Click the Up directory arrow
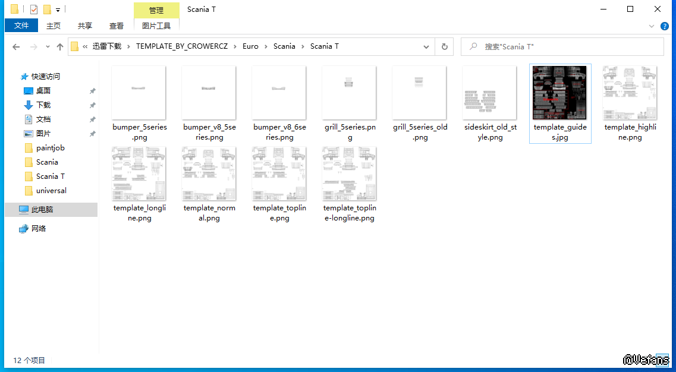The width and height of the screenshot is (676, 372). [x=59, y=47]
